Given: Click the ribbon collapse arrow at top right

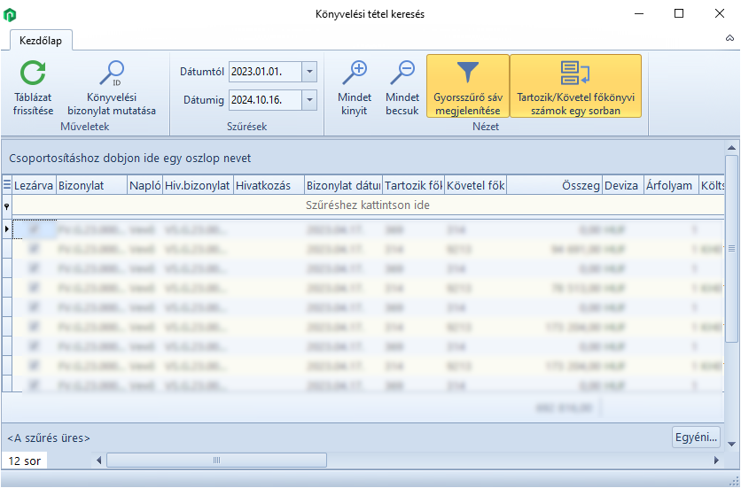Looking at the screenshot, I should click(x=729, y=39).
